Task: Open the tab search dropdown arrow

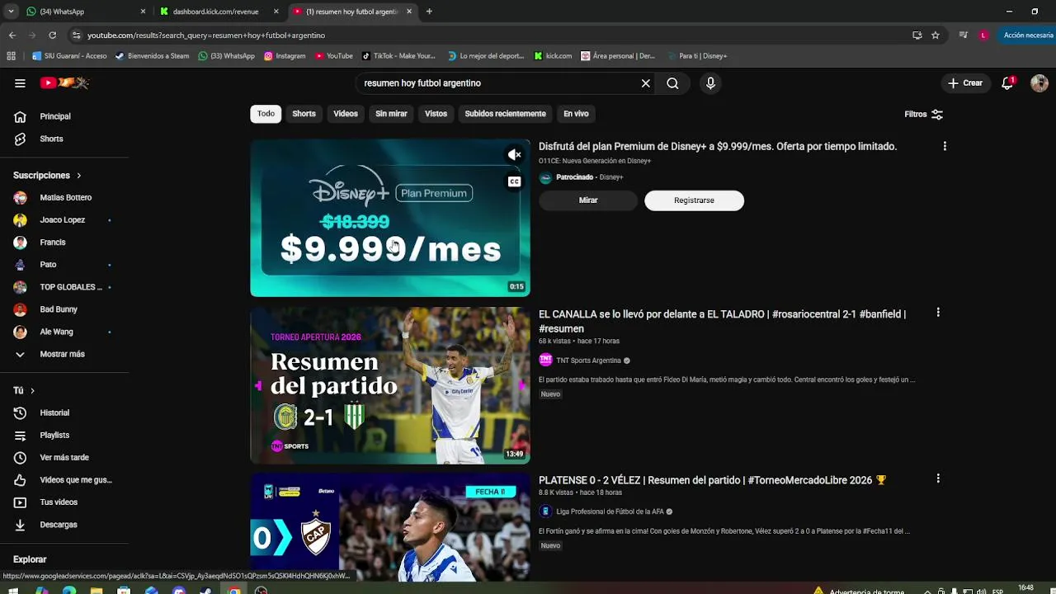Action: (x=11, y=12)
